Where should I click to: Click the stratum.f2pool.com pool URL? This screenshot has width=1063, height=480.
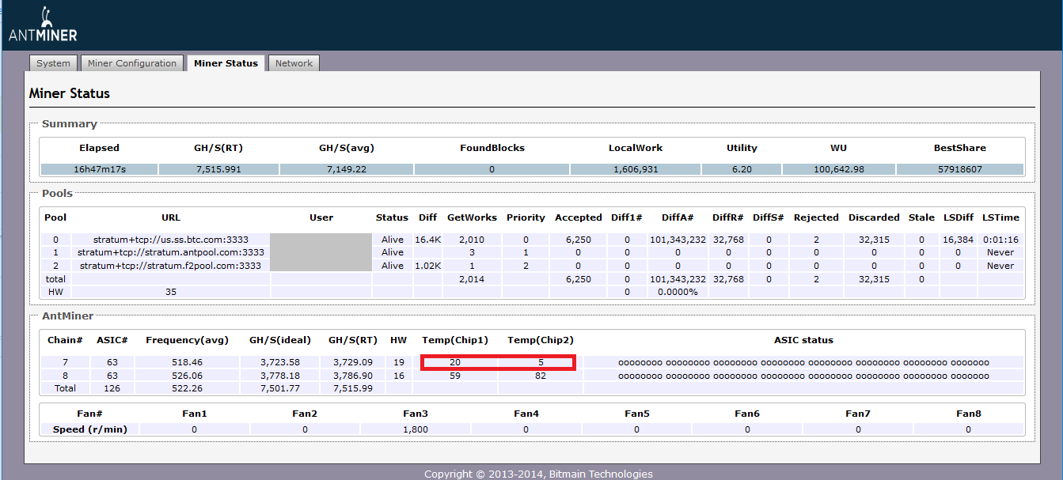click(x=170, y=266)
